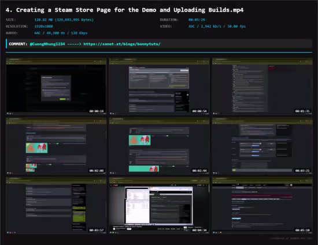View the frame stamped 00:04:34
Viewport: 318px width, 245px height.
(x=159, y=206)
